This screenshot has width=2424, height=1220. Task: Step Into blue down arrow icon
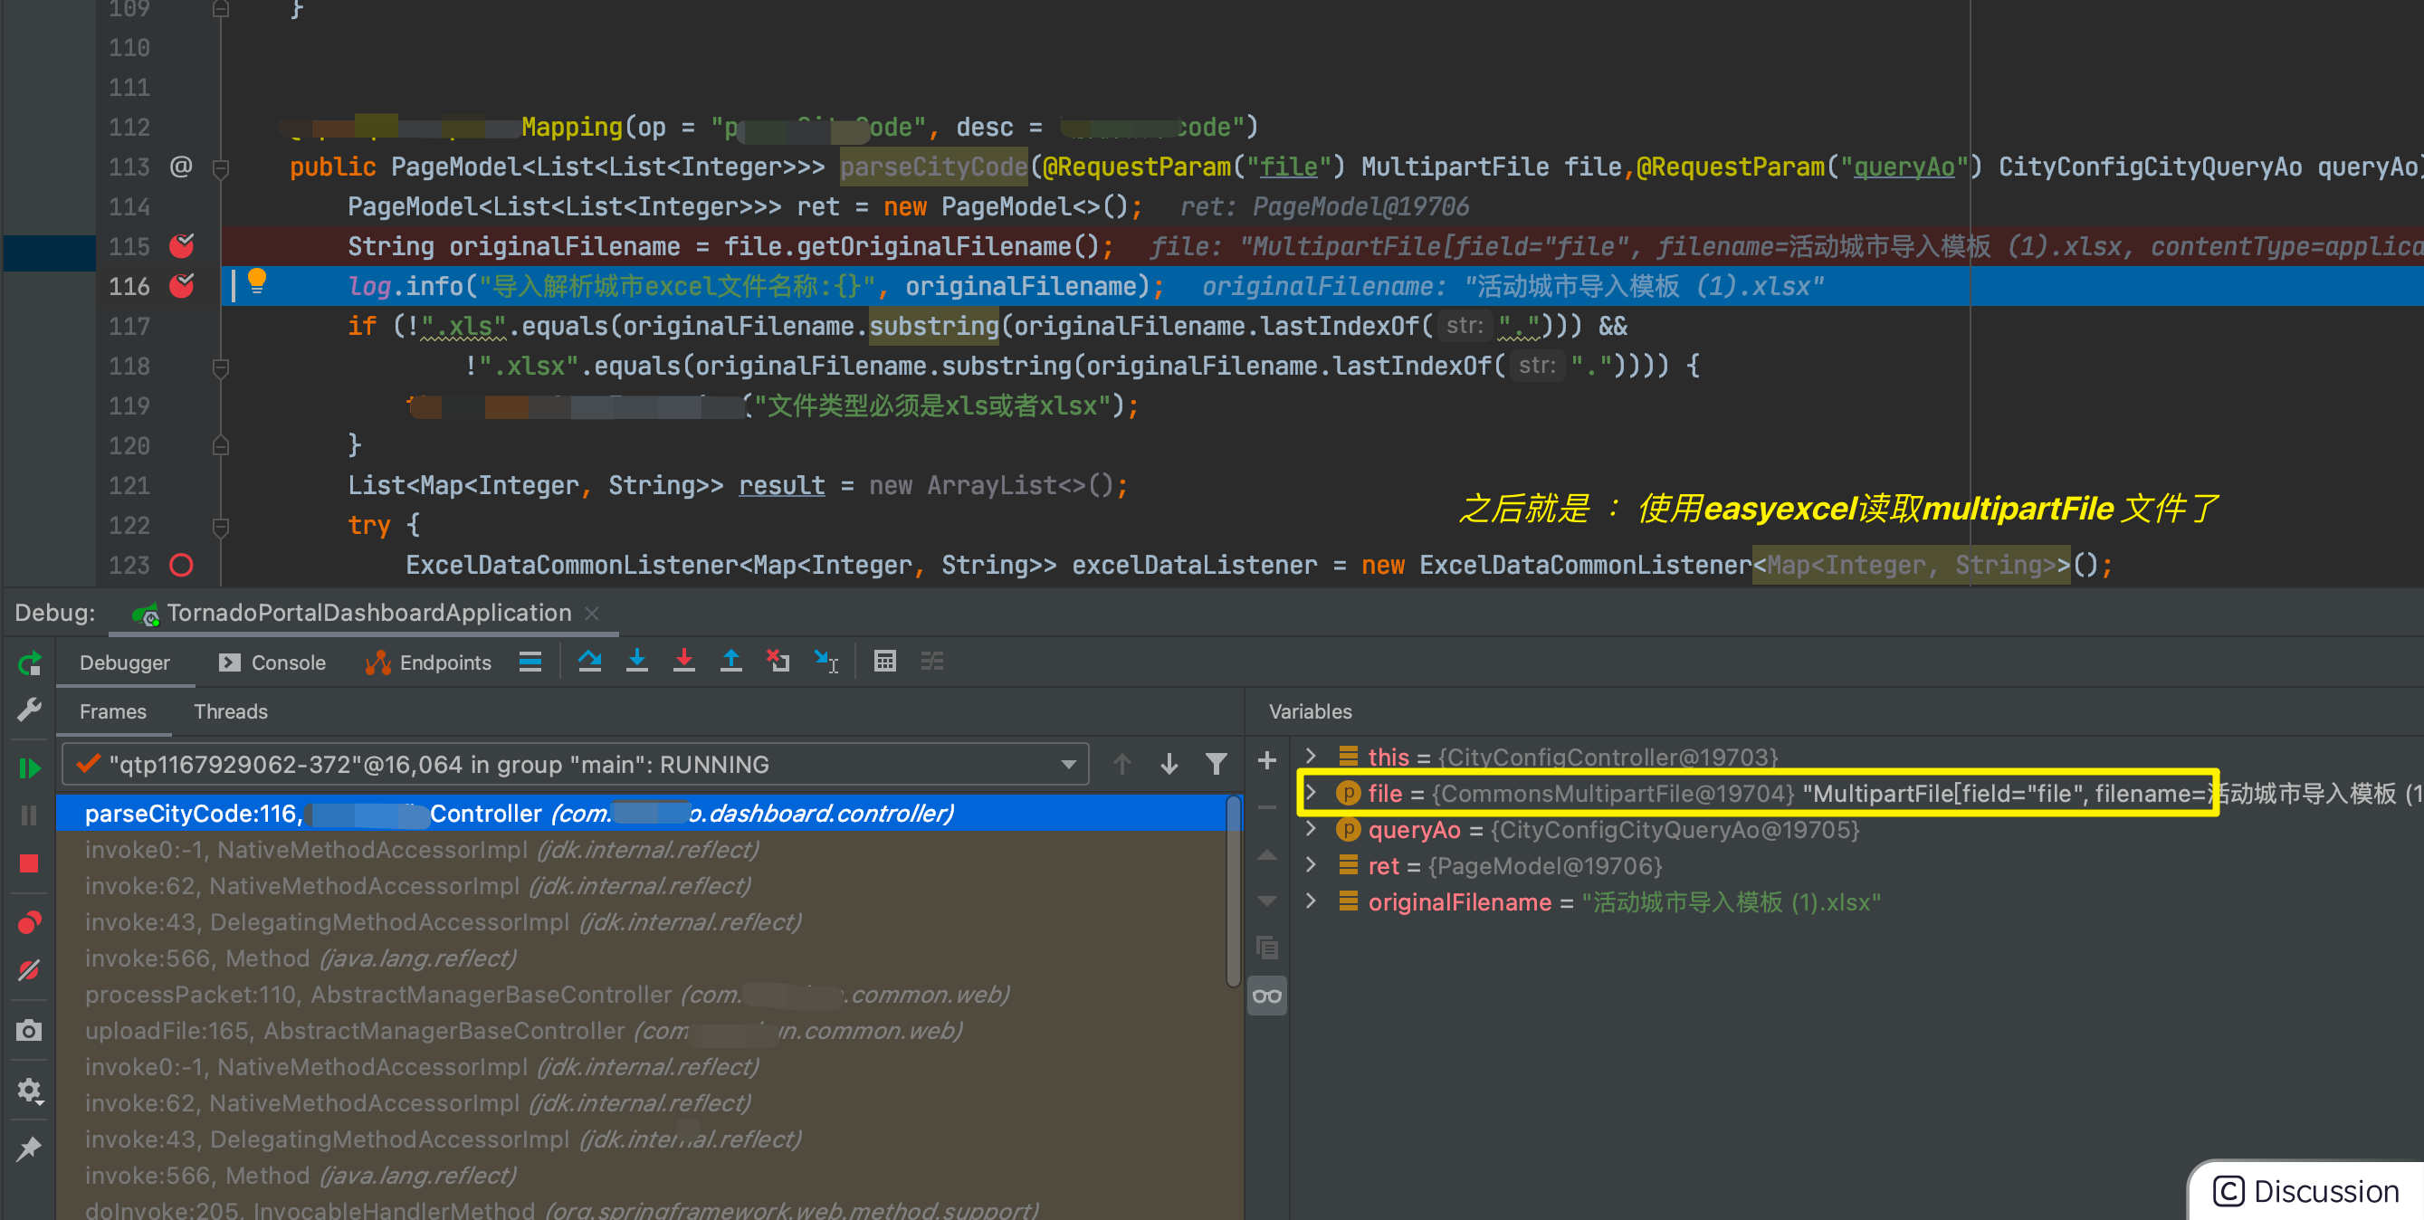point(637,662)
